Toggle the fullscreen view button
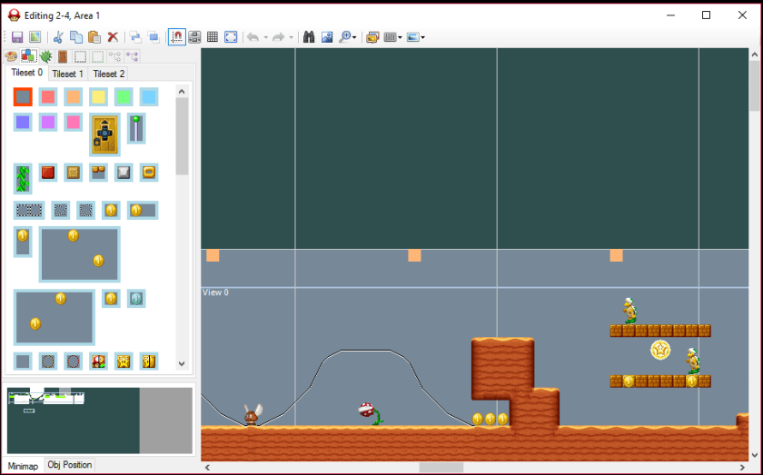 (x=231, y=37)
